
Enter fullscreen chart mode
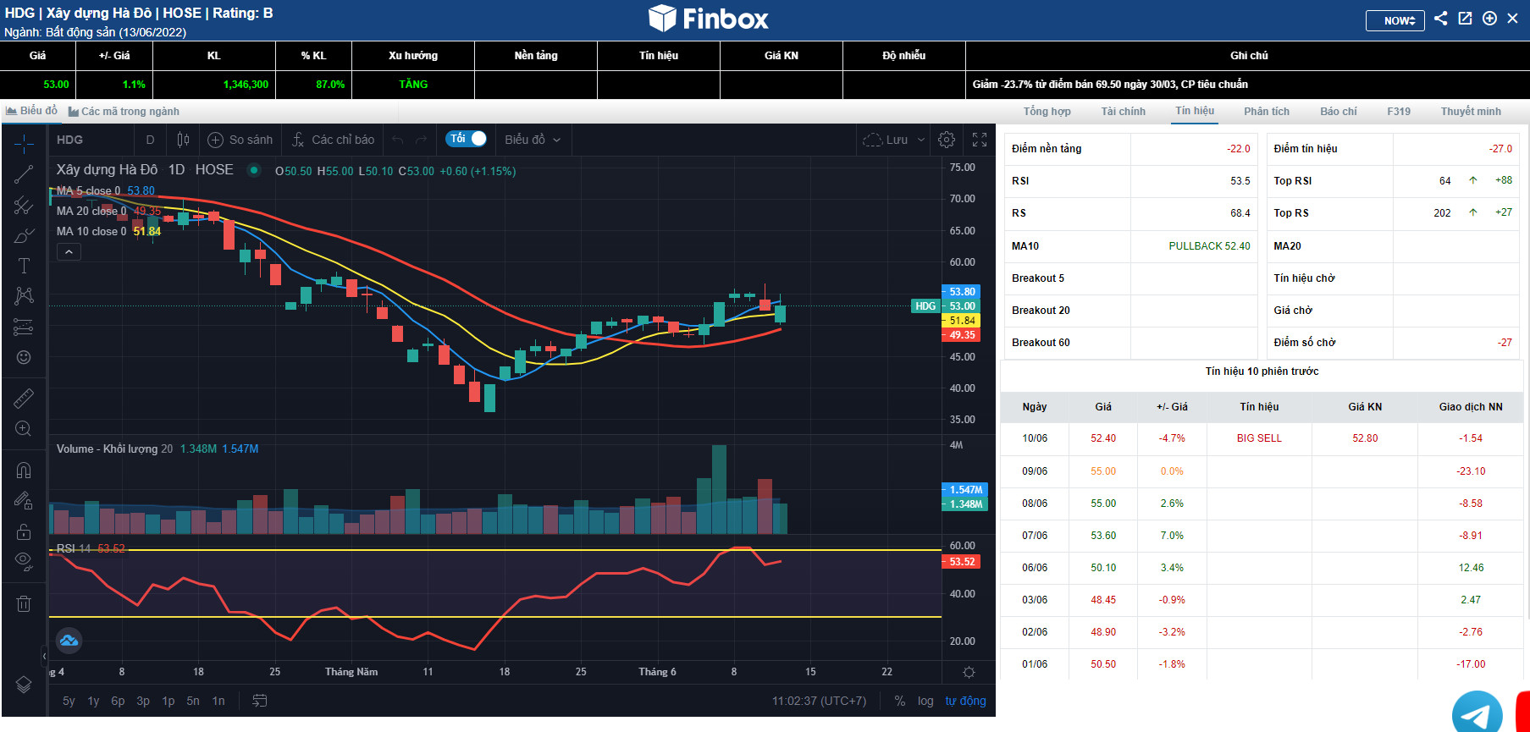click(980, 140)
